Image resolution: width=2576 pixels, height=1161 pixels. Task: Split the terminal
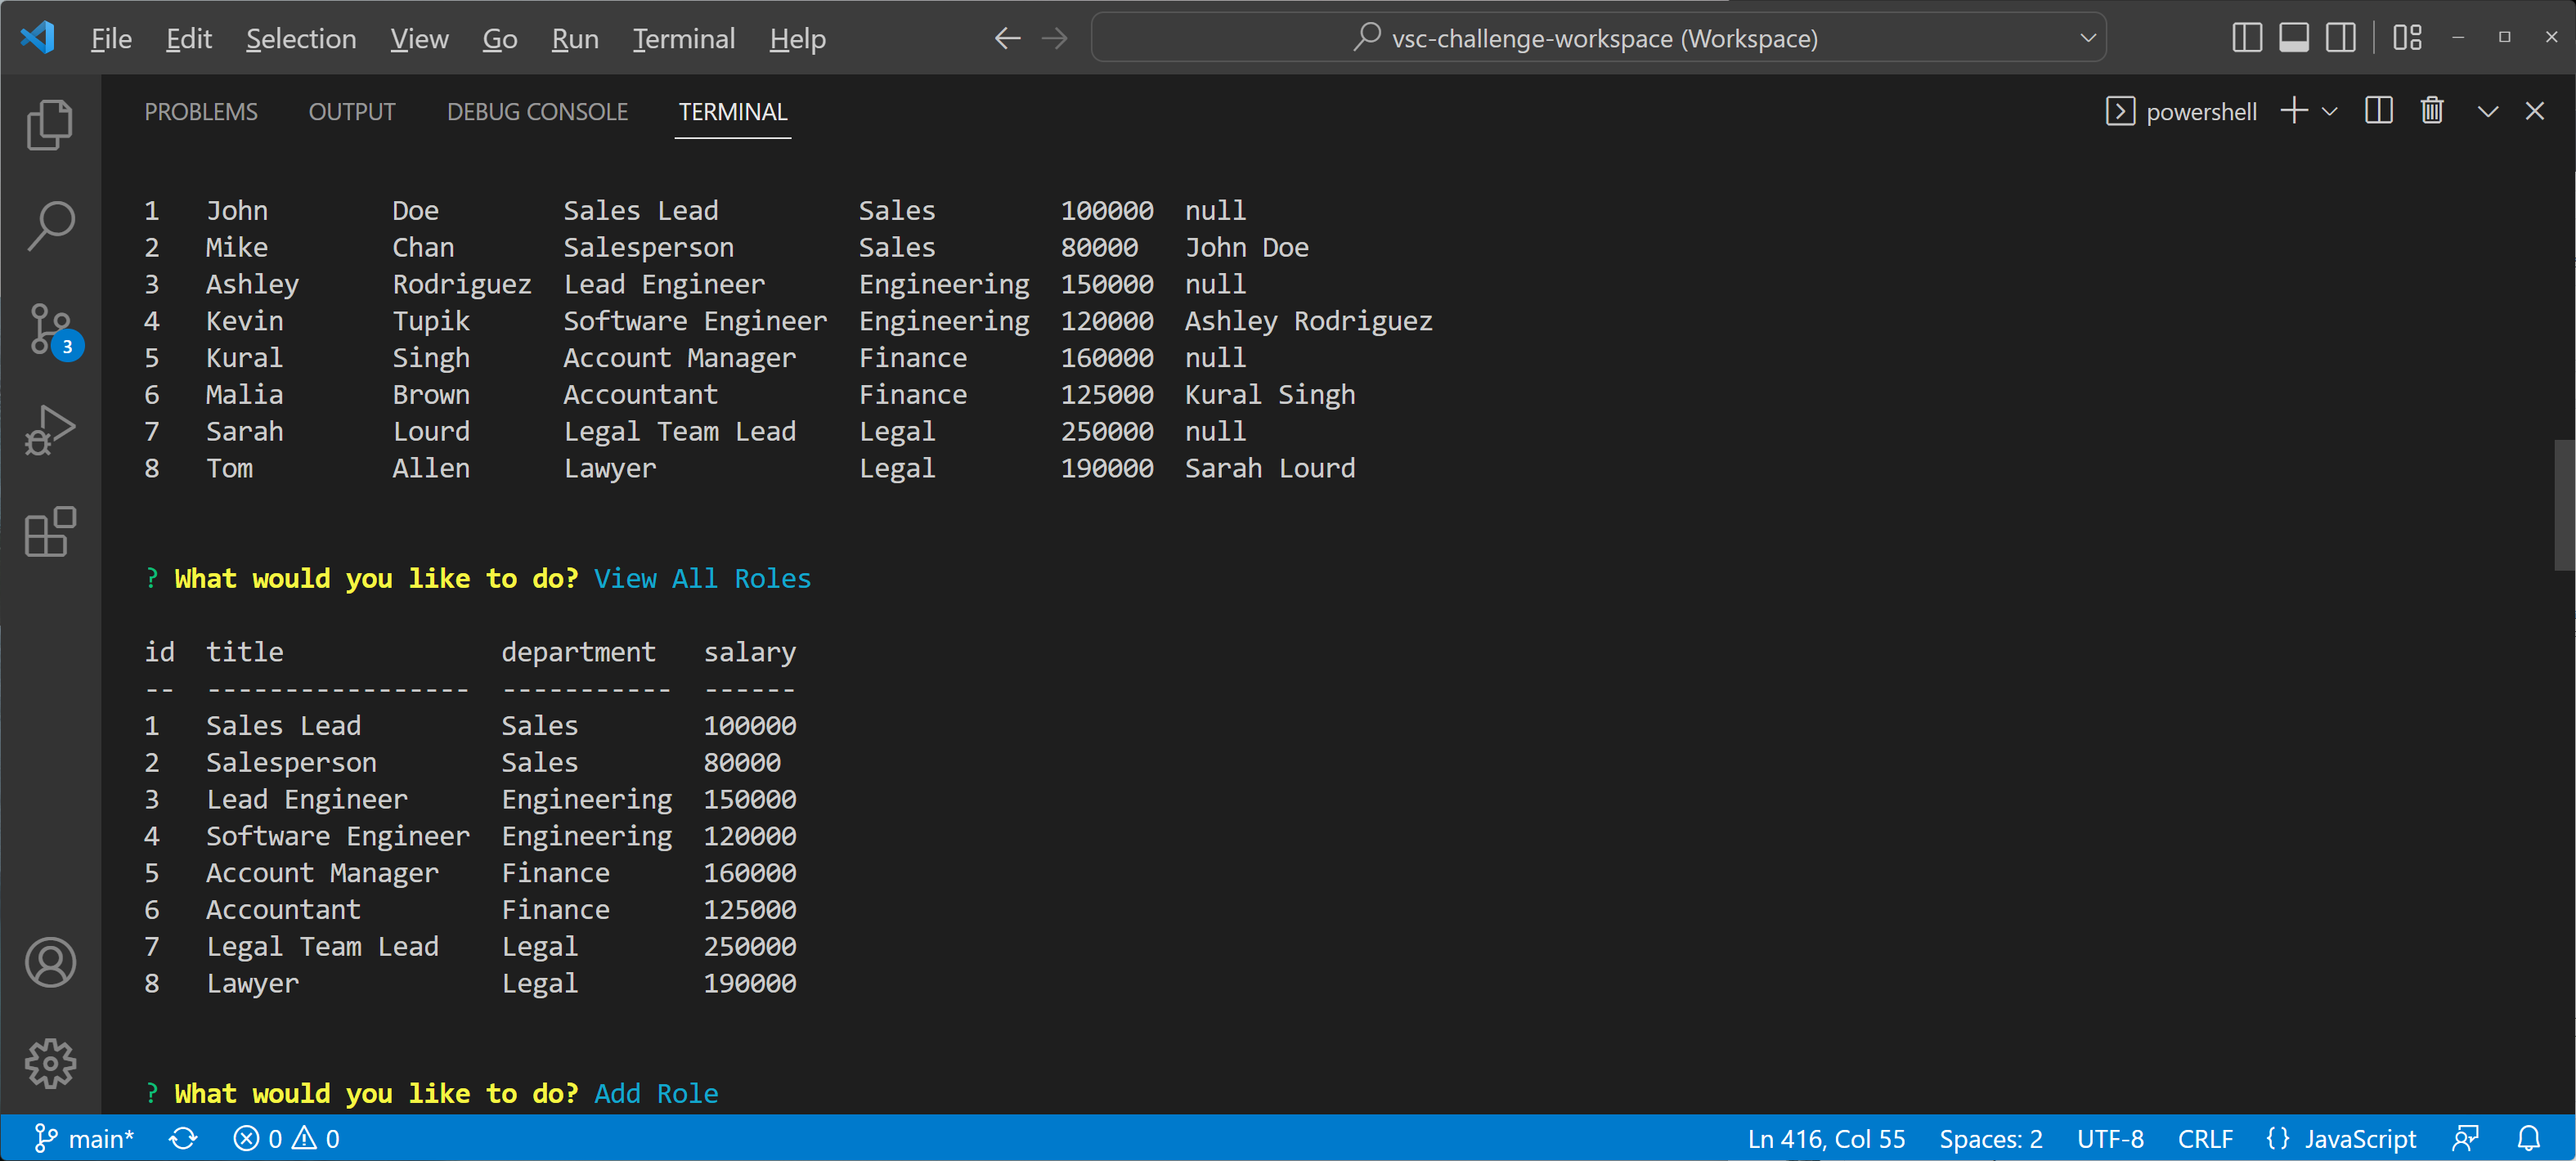tap(2378, 110)
